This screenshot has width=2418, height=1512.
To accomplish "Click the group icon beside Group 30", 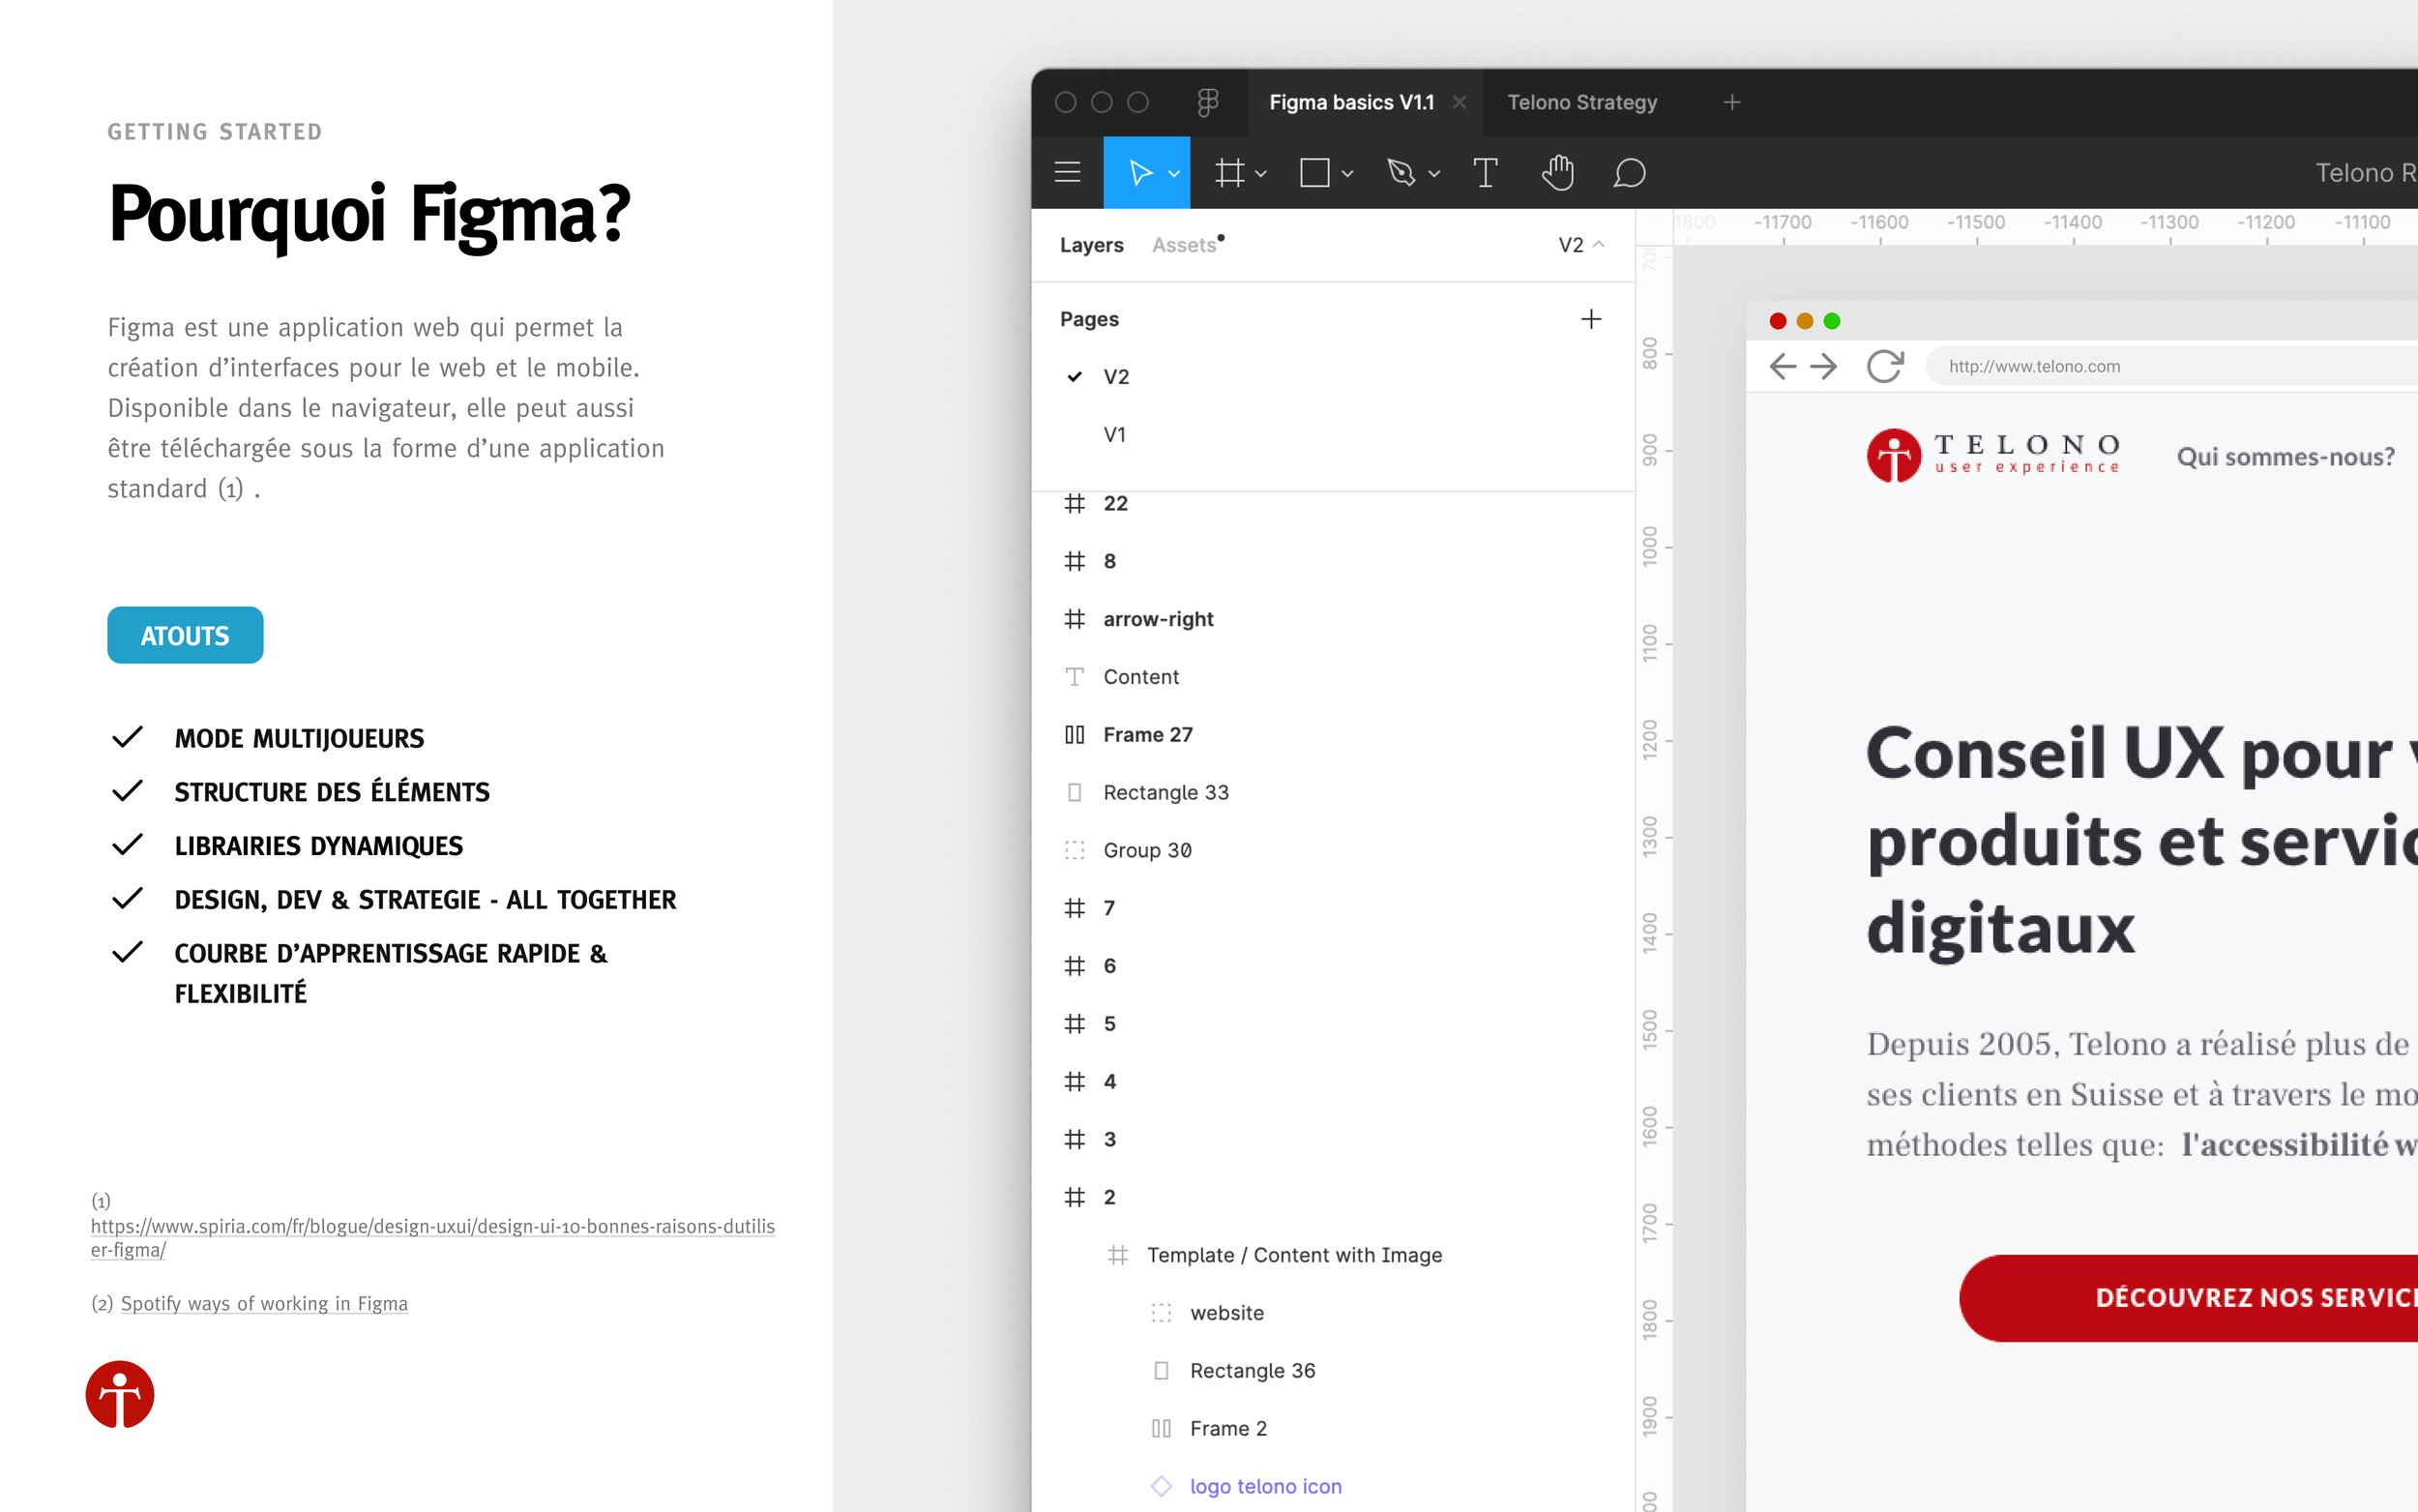I will 1074,850.
